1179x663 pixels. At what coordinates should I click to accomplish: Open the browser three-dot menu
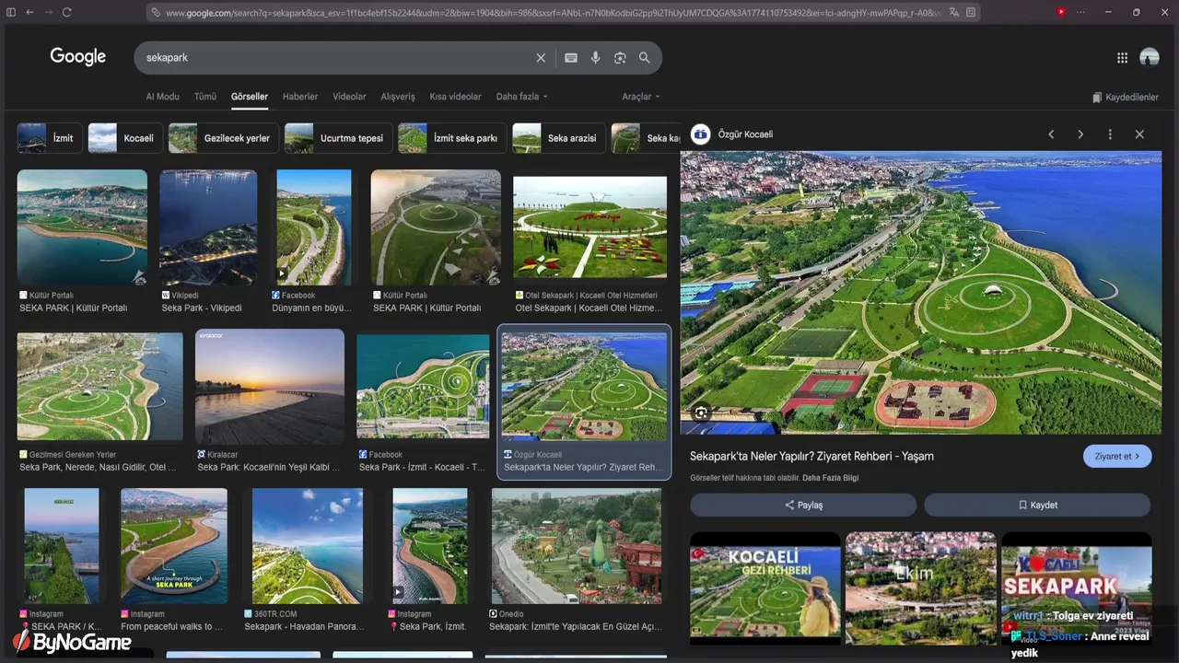click(x=1080, y=12)
